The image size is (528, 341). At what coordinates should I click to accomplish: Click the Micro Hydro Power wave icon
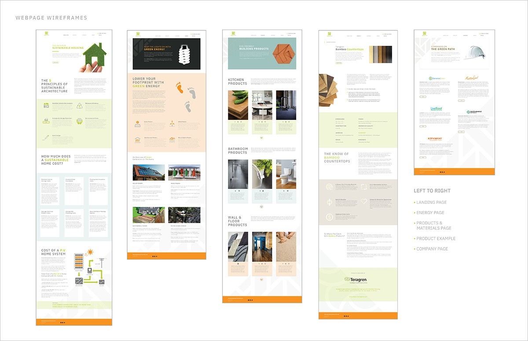(172, 140)
